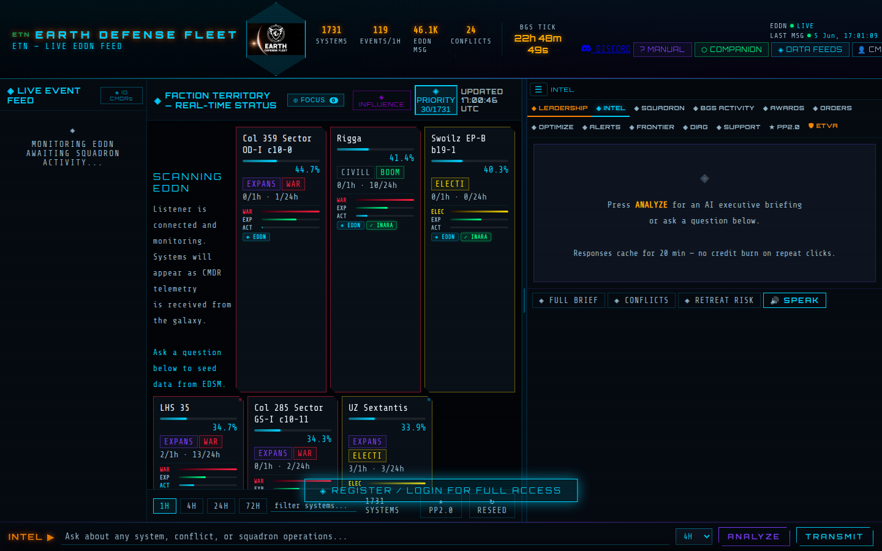This screenshot has height=551, width=882.
Task: Open the Companion button
Action: pyautogui.click(x=731, y=50)
